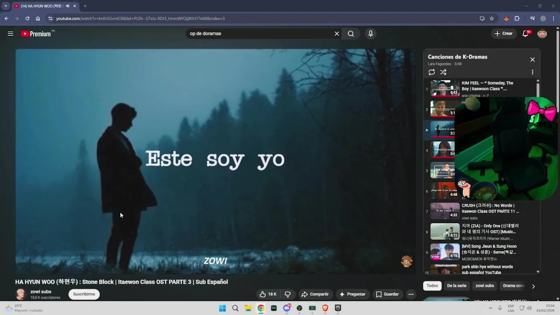Open more actions menu beside Guardar
Screen dimensions: 560x315
(411, 294)
